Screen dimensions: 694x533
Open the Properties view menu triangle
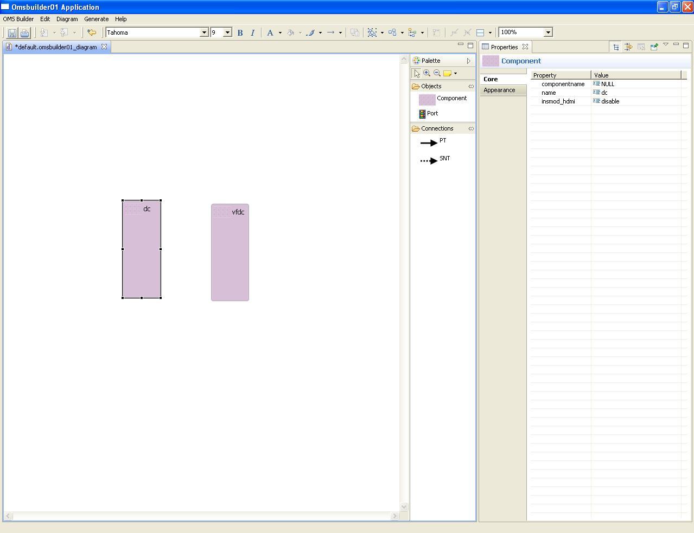pos(666,45)
